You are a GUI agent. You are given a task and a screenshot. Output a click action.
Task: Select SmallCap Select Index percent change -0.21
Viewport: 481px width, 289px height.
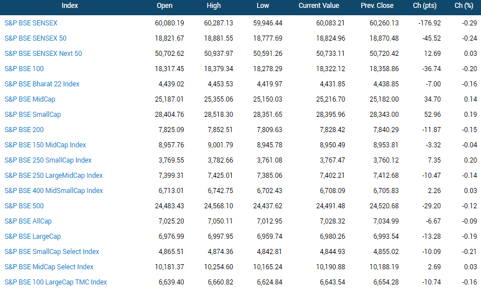click(470, 252)
